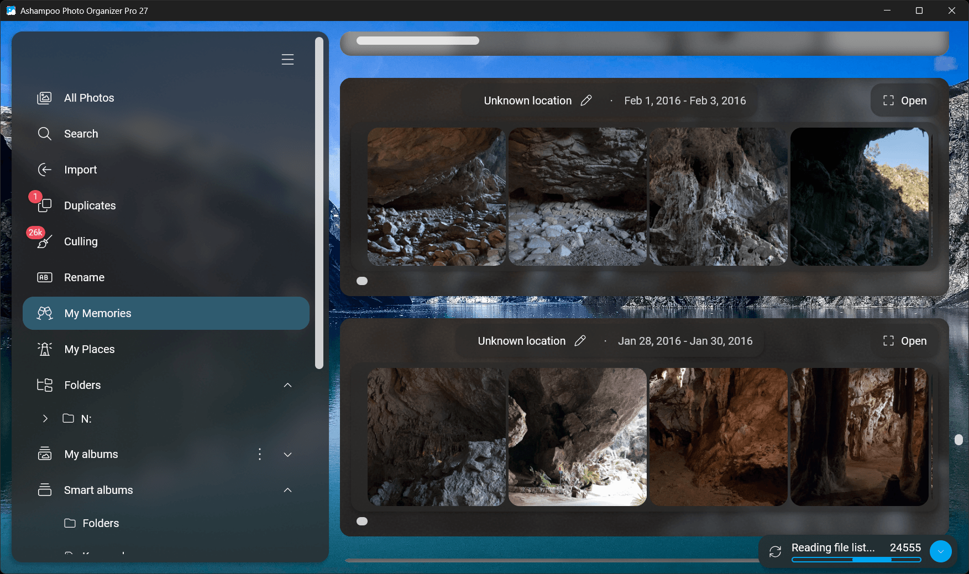969x574 pixels.
Task: Click the Smart albums Folders sub-item icon
Action: point(70,523)
